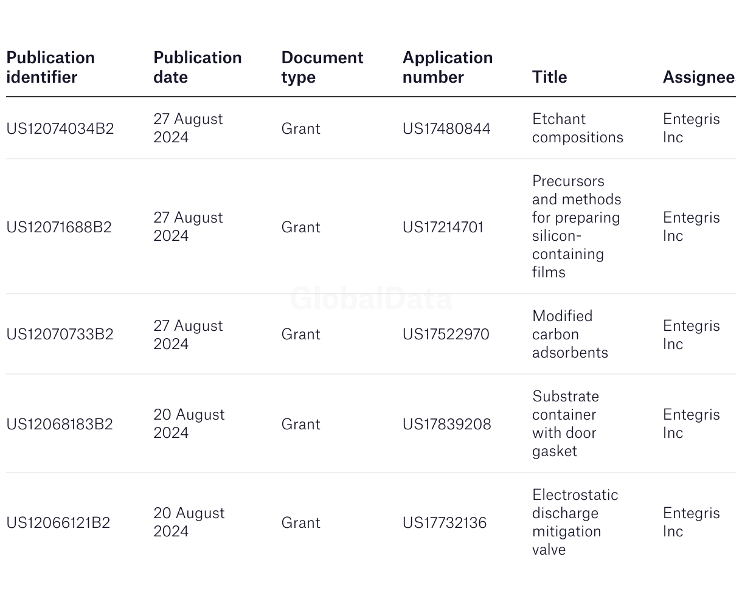Select the Document type column header
Screen dimensions: 742x596
click(x=322, y=68)
